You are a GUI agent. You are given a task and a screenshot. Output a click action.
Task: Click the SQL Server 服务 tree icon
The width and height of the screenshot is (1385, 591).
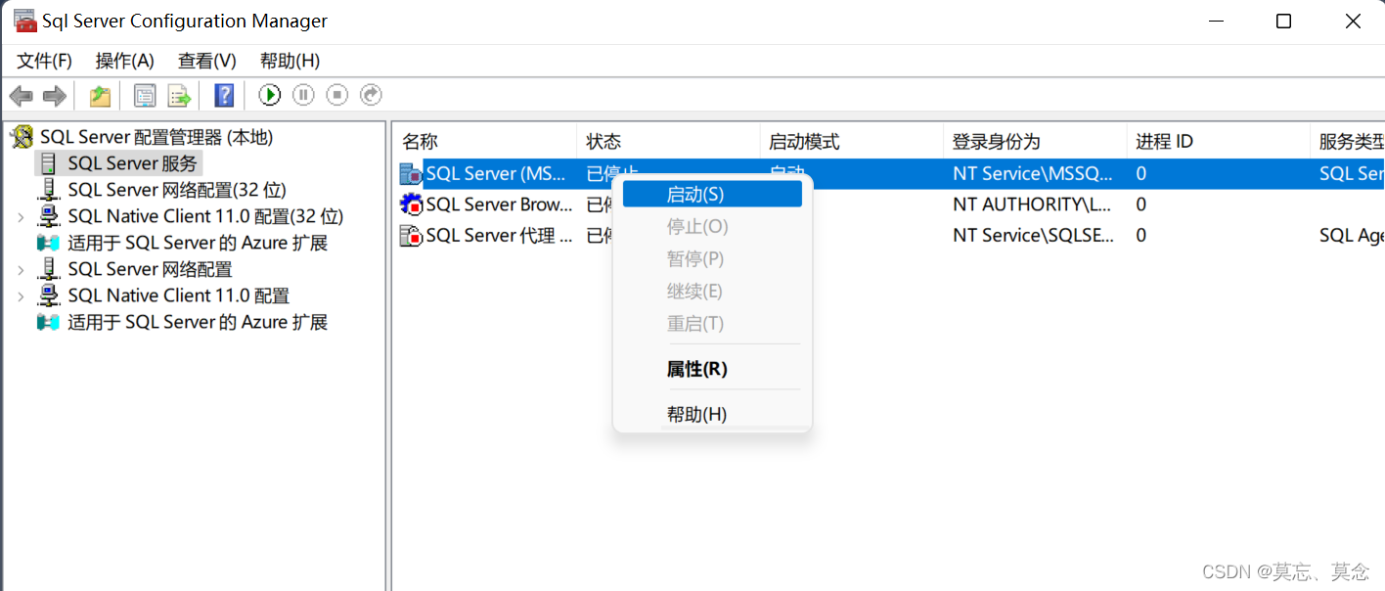[48, 163]
